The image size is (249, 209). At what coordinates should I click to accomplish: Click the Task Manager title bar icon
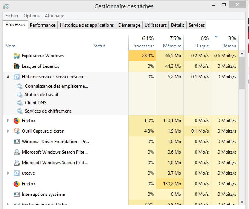(x=6, y=6)
